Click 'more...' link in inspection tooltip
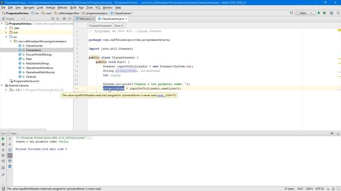This screenshot has height=191, width=341. pos(160,95)
